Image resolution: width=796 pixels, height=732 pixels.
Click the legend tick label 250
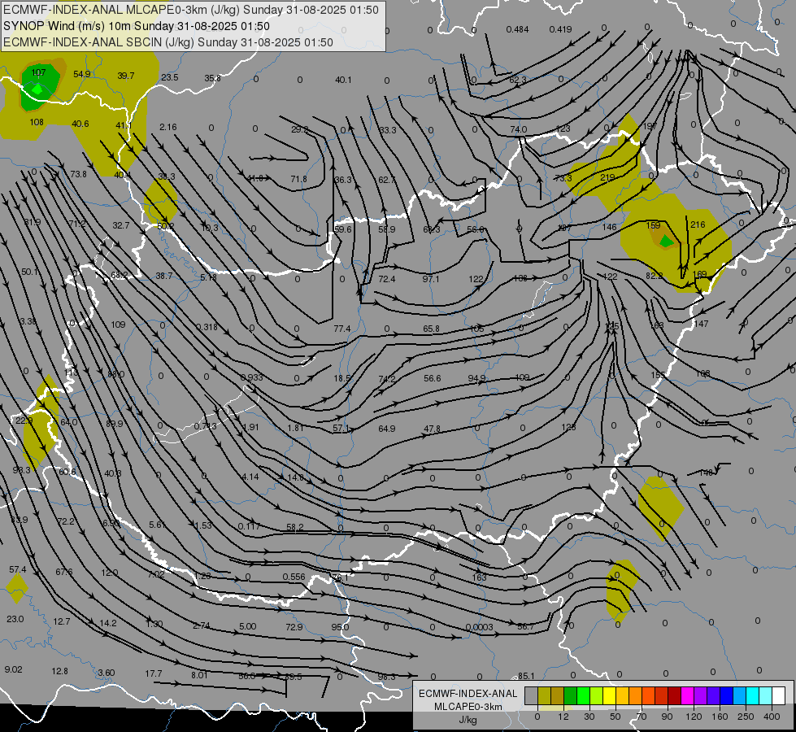746,717
